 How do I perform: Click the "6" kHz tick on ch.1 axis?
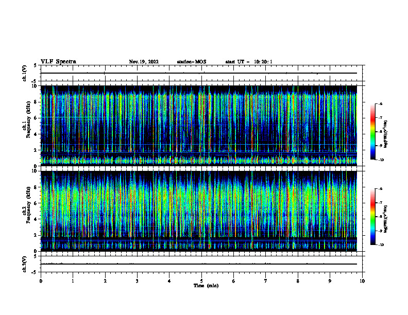click(x=36, y=118)
